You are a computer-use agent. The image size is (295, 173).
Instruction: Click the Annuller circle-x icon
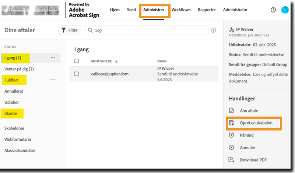click(x=231, y=147)
